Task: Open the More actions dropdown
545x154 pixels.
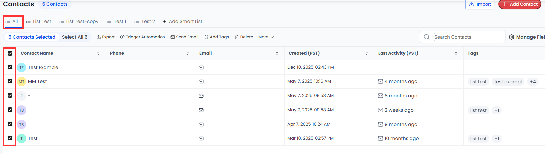Action: (266, 37)
